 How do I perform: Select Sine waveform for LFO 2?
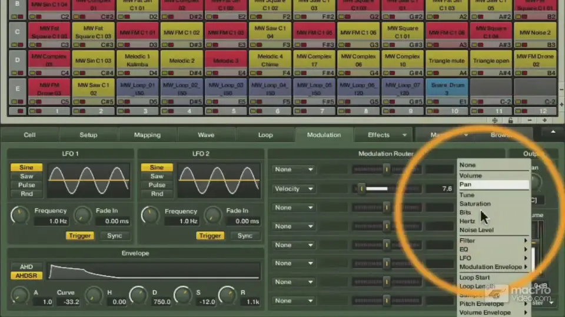click(x=157, y=167)
